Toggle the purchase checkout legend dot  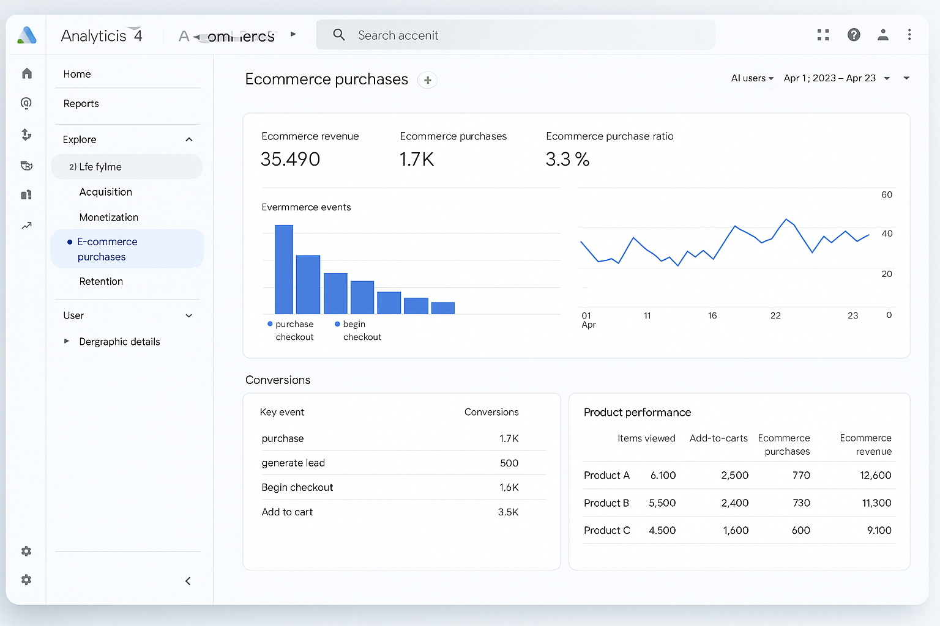270,324
